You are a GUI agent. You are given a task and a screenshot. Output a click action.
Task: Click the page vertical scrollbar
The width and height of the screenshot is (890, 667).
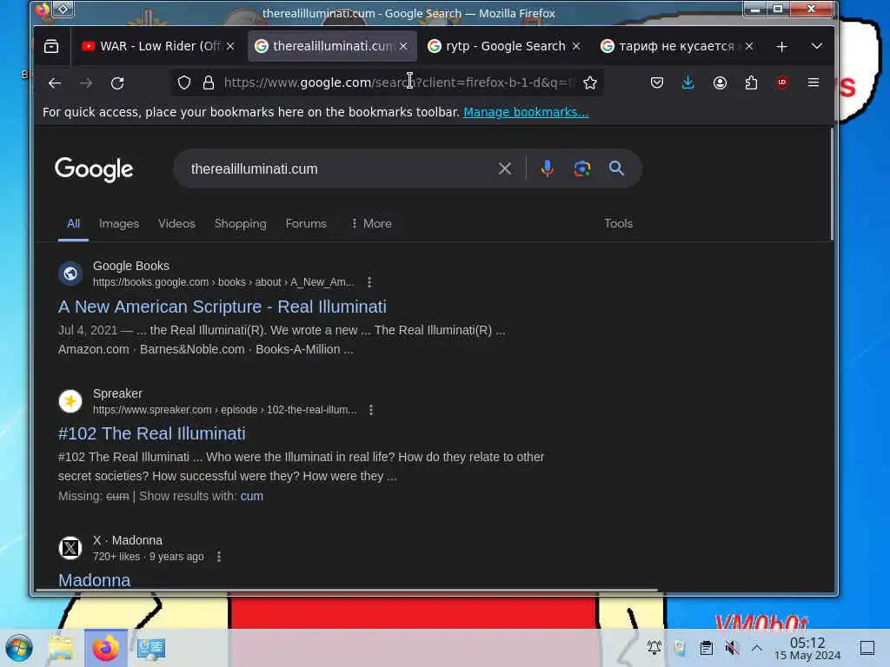[x=832, y=184]
